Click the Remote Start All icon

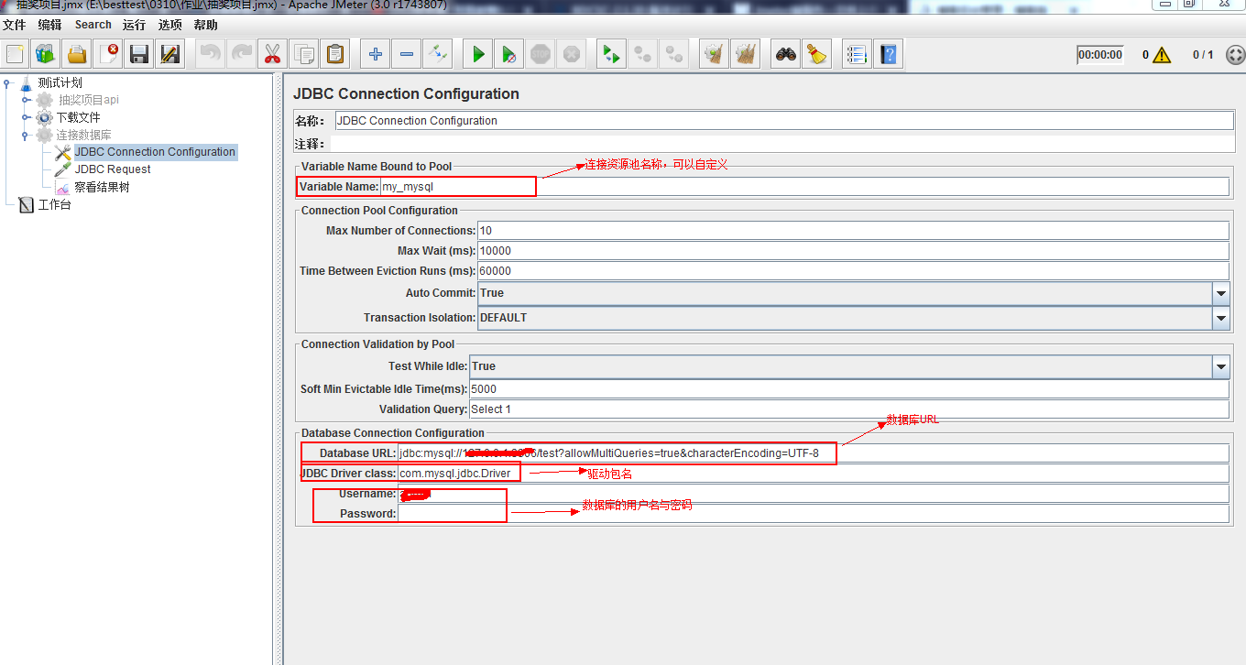611,54
